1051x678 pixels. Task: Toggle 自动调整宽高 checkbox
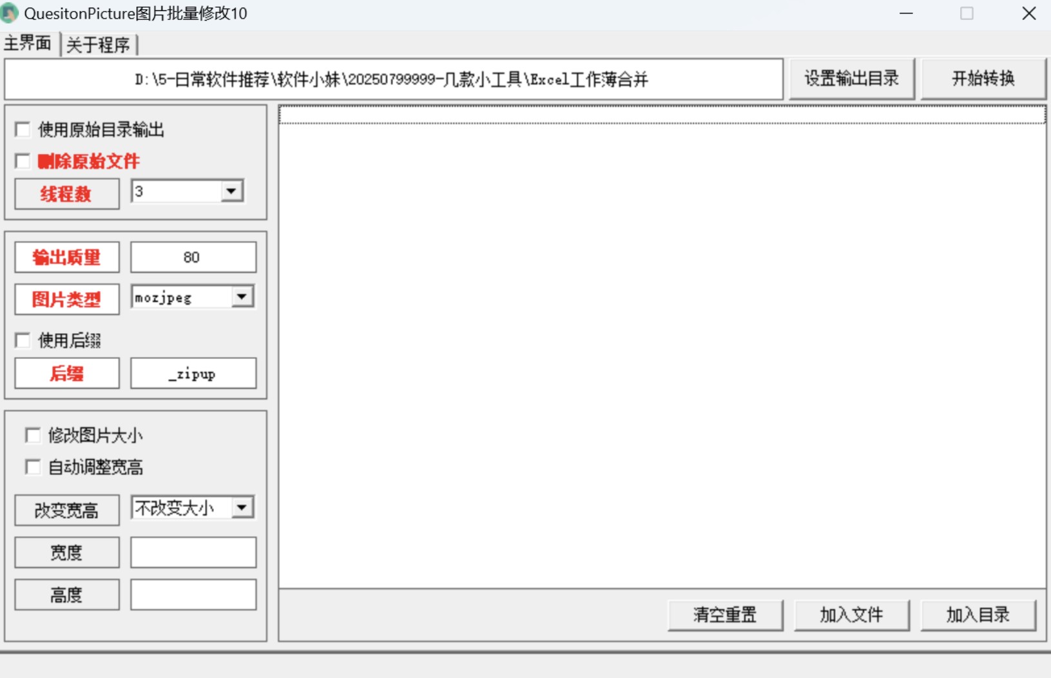33,467
